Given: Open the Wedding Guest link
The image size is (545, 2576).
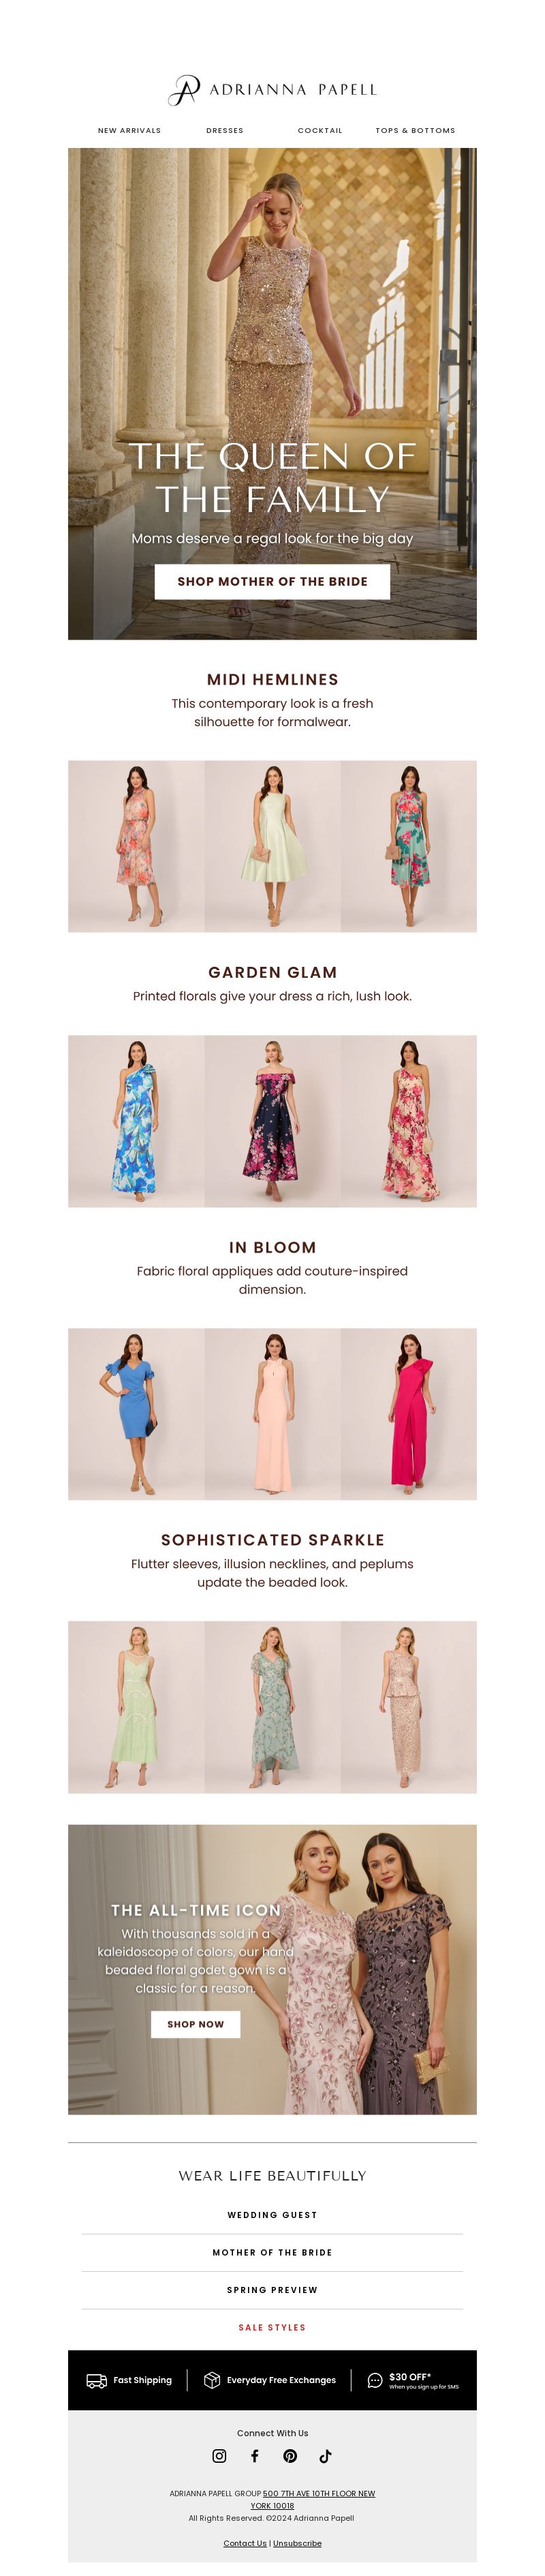Looking at the screenshot, I should point(272,2214).
